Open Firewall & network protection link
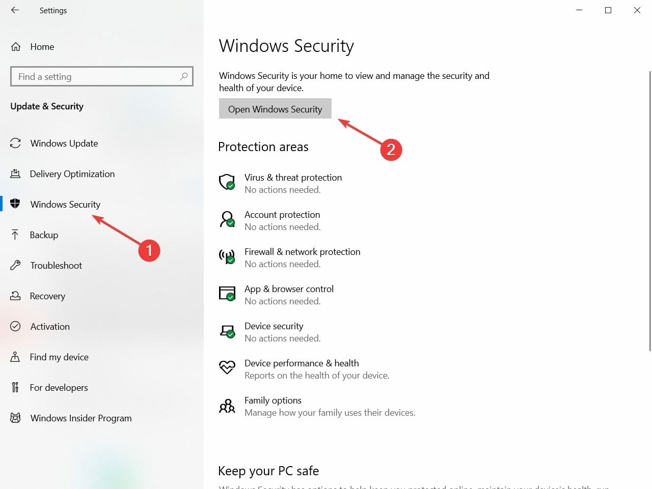Screen dimensions: 652x489 pos(302,252)
